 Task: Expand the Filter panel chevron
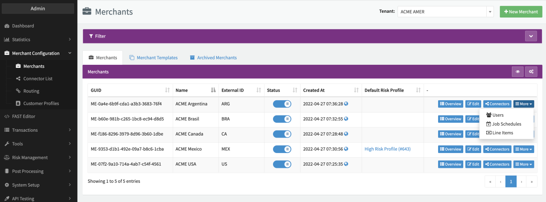point(531,36)
